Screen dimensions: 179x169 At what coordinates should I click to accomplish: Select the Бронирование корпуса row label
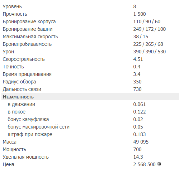[x=29, y=22]
